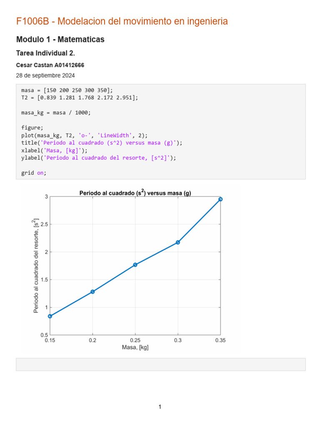Click the empty code cell below the plot

160,364
